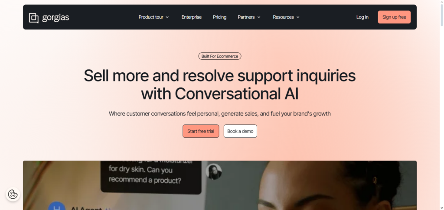The image size is (444, 210).
Task: Go to the Pricing page
Action: coord(219,17)
